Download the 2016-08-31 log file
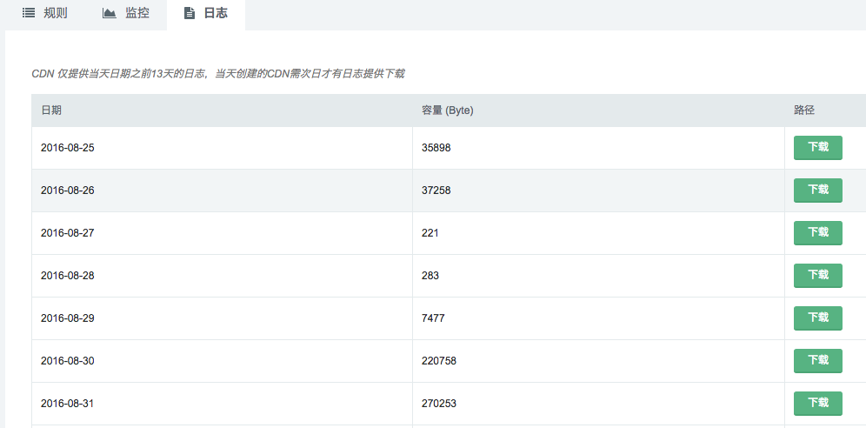The height and width of the screenshot is (428, 866). point(817,404)
